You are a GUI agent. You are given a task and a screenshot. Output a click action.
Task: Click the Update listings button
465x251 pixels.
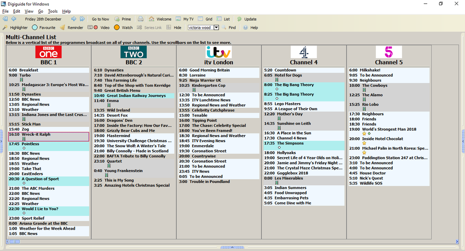[247, 19]
